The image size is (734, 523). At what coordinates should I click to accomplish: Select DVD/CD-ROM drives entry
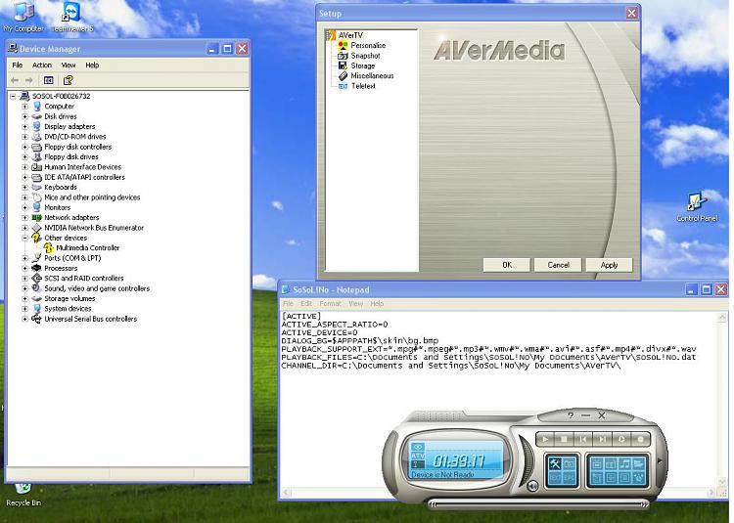(75, 137)
